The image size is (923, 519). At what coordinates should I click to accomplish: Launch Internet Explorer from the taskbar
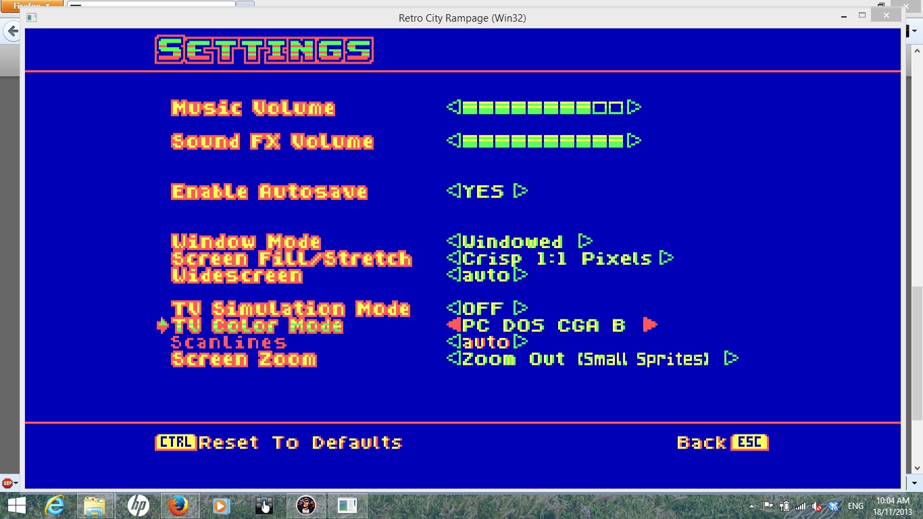(55, 505)
